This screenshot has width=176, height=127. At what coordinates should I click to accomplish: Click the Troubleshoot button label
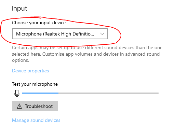pyautogui.click(x=39, y=106)
